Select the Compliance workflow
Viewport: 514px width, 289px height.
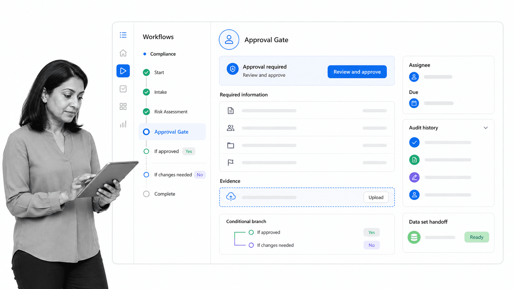tap(160, 54)
